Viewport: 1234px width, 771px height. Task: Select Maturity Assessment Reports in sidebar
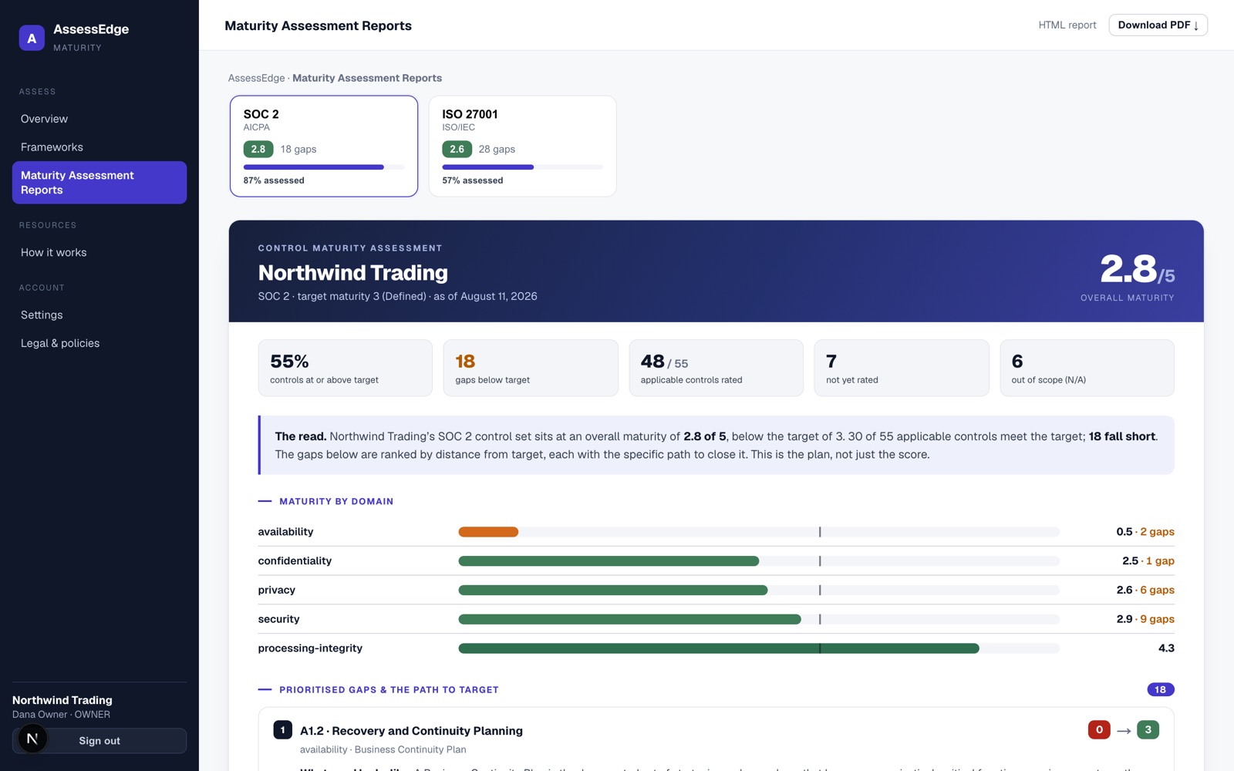pyautogui.click(x=99, y=183)
